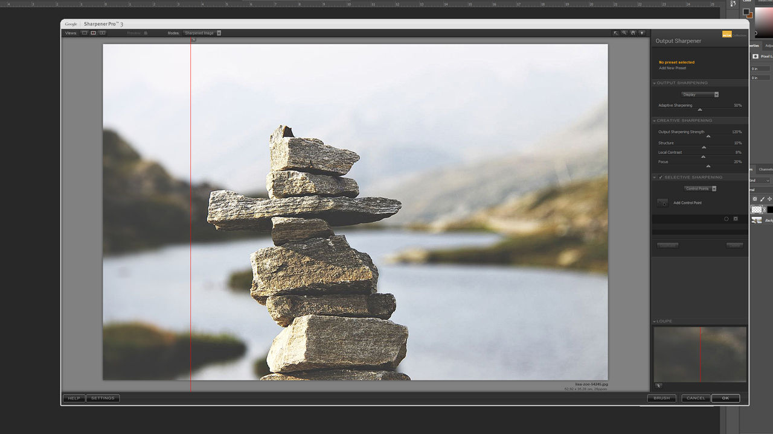Open the Display output dropdown
This screenshot has width=773, height=434.
(700, 95)
